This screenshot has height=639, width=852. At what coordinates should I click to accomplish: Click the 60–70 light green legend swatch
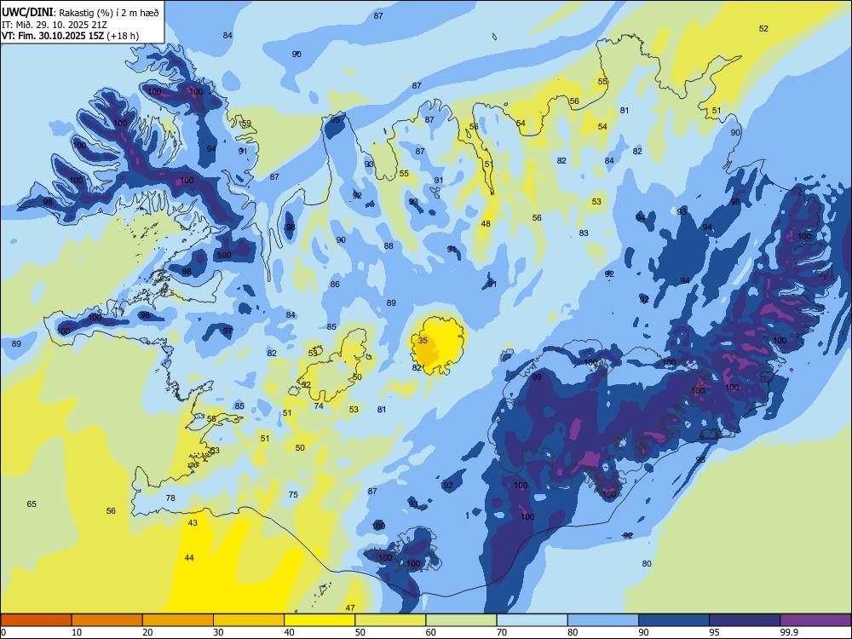(x=461, y=620)
